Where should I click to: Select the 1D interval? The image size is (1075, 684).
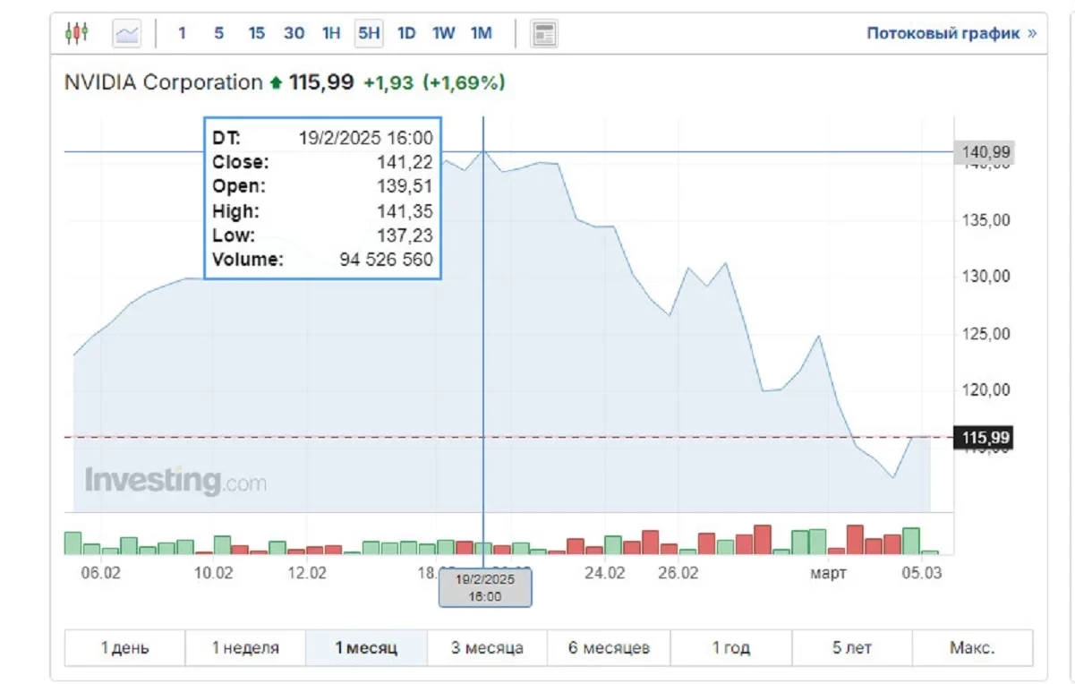(x=406, y=34)
